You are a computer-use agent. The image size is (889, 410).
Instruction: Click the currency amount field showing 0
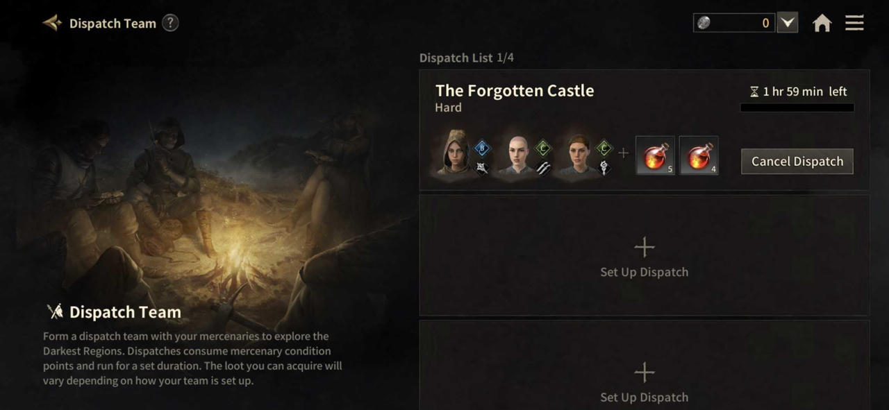pyautogui.click(x=734, y=23)
